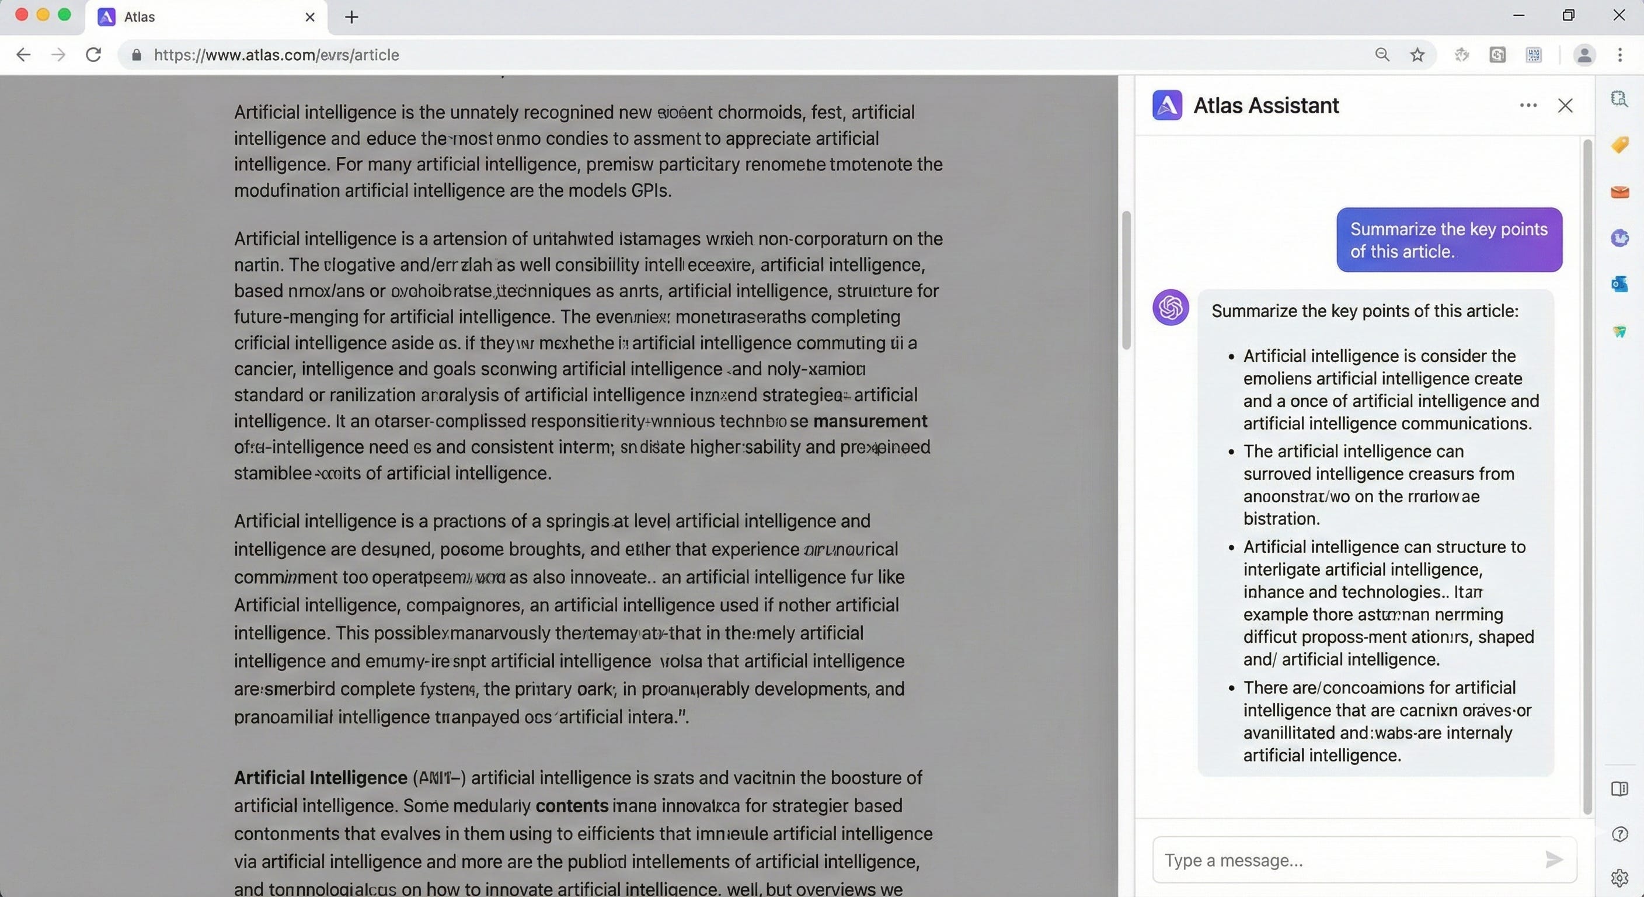Screen dimensions: 1644x897
Task: Click the green paper plane sidebar icon
Action: coord(1619,331)
